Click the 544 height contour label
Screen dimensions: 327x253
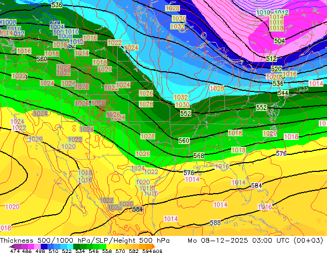click(283, 93)
